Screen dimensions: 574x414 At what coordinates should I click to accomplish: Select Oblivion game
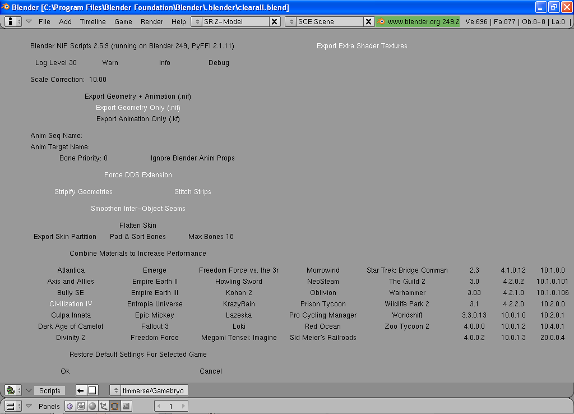click(323, 293)
